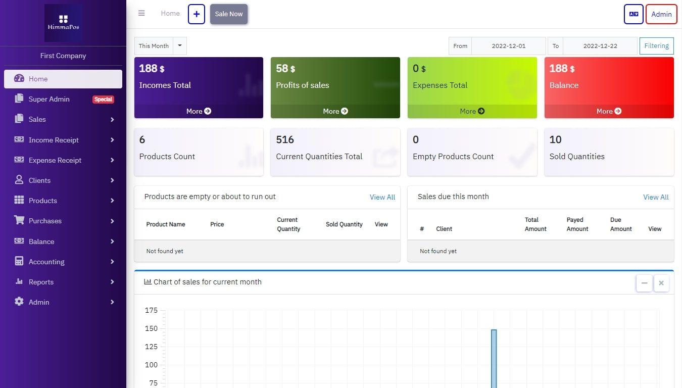Click the HimmaPos logo
The image size is (682, 388).
[63, 23]
